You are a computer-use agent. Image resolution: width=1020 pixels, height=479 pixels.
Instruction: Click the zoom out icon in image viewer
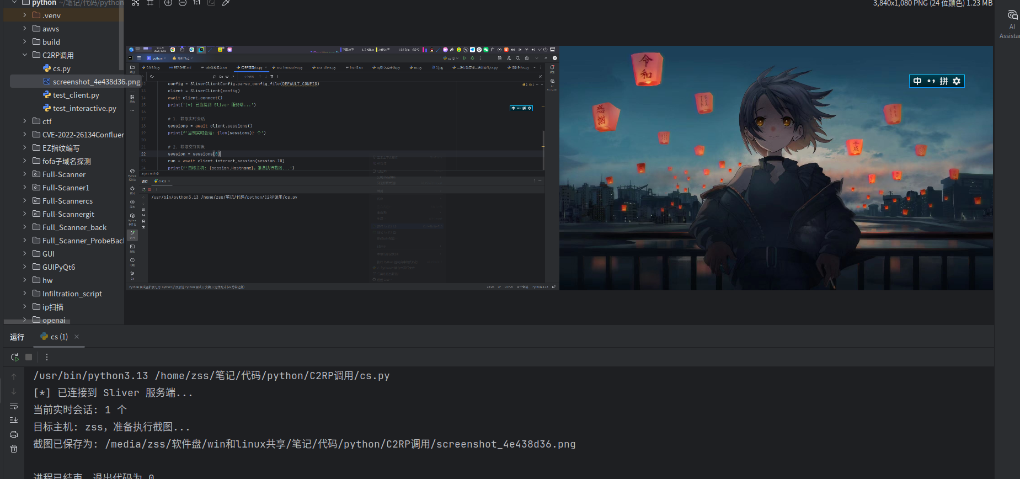pyautogui.click(x=183, y=3)
